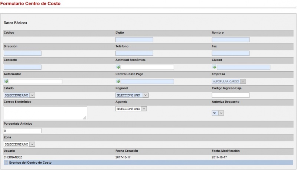Click the Autorizador lookup icon

(x=6, y=81)
